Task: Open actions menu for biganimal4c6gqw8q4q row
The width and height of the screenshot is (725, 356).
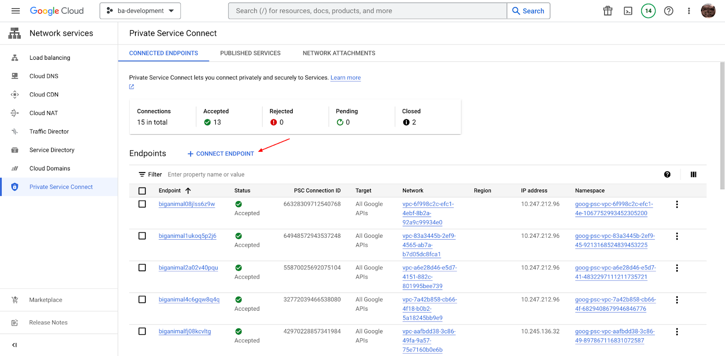Action: (677, 300)
